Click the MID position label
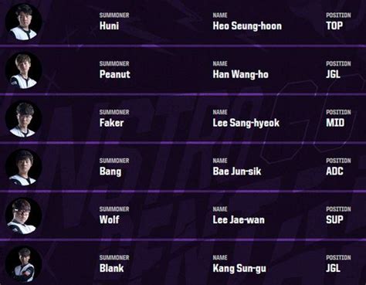Screen dimensions: 366x285 [x=335, y=123]
